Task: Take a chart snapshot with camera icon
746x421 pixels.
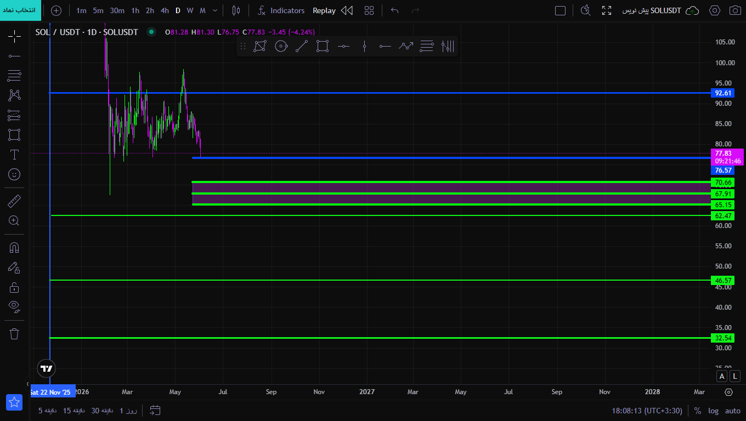Action: point(735,10)
